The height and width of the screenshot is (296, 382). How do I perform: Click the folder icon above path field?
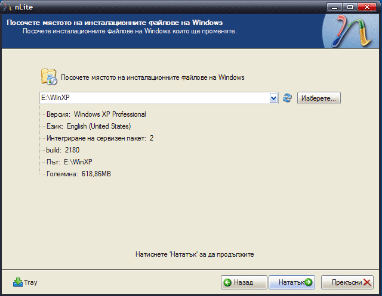49,77
